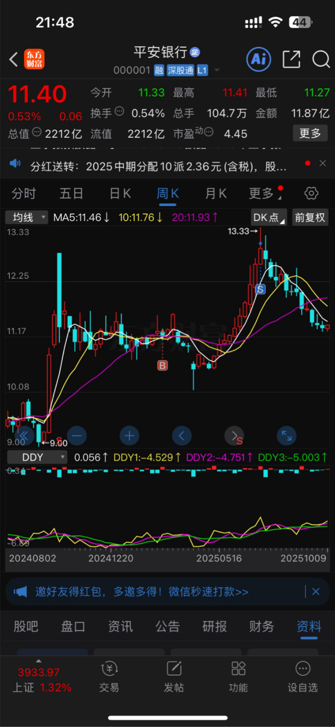Screen dimensions: 335x727
Task: Tap the B buy signal marker
Action: [x=162, y=365]
